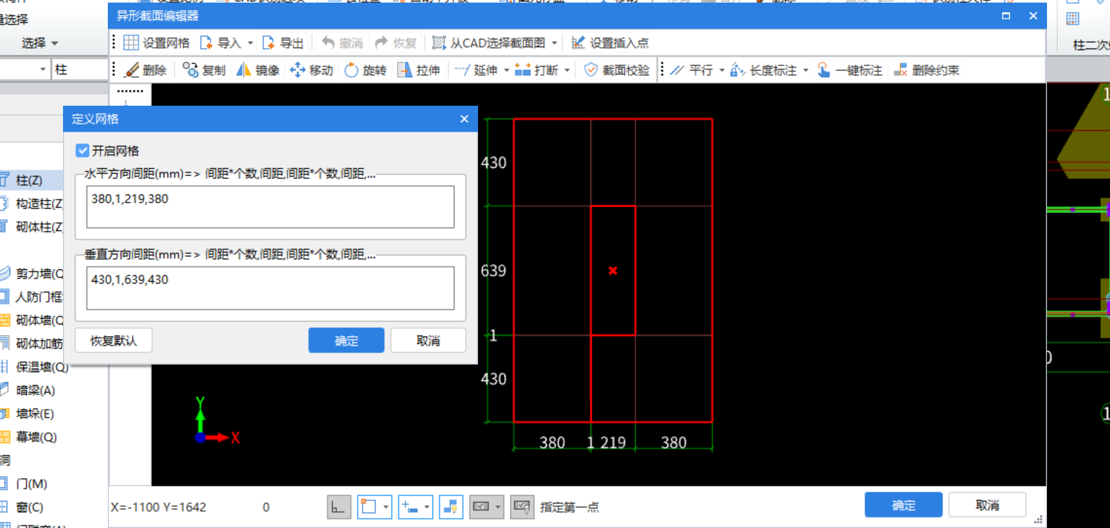Click the 219 horizontal dimension label

point(612,442)
